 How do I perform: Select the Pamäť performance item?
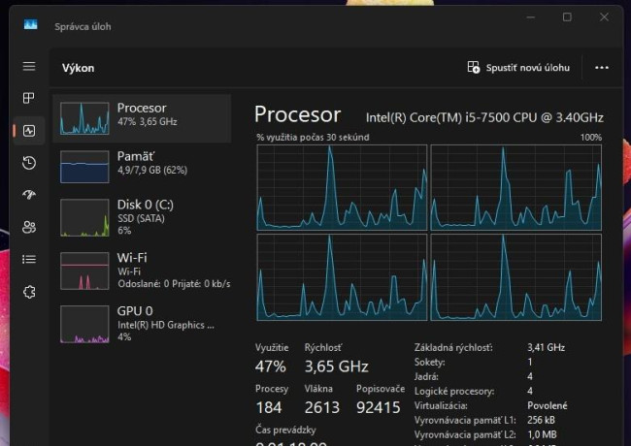pyautogui.click(x=142, y=167)
